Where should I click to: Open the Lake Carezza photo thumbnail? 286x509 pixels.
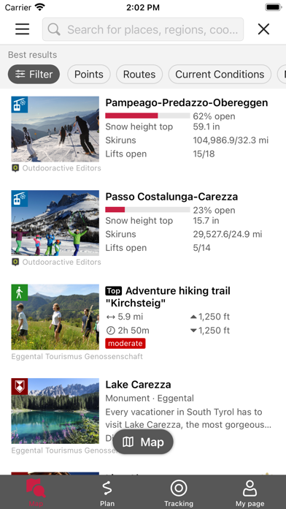55,411
